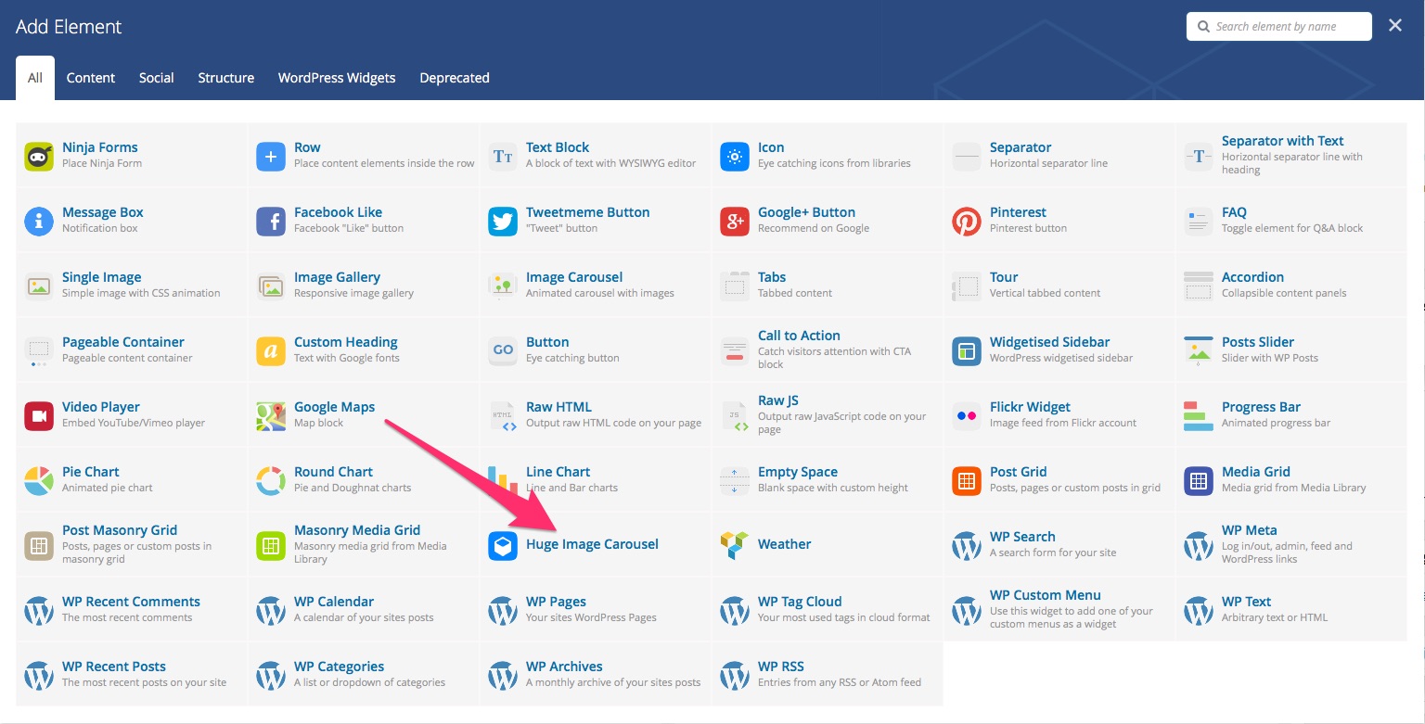Image resolution: width=1425 pixels, height=724 pixels.
Task: Add the Separator with Text element
Action: tap(1291, 156)
